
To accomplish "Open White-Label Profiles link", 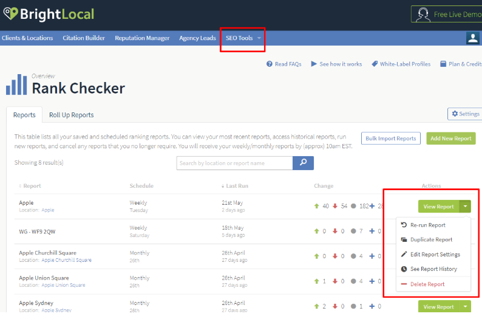I will [401, 64].
